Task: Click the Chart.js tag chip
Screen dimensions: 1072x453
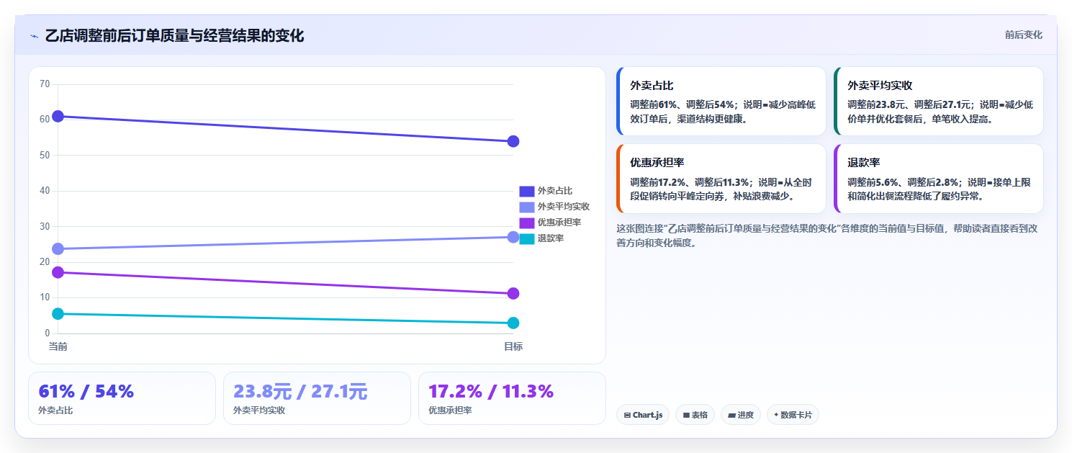Action: [643, 415]
